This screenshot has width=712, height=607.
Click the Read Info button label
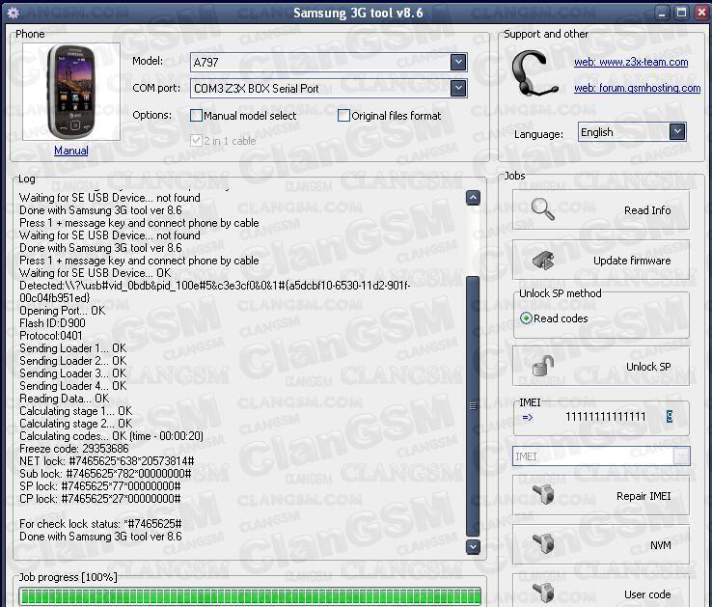(x=647, y=210)
